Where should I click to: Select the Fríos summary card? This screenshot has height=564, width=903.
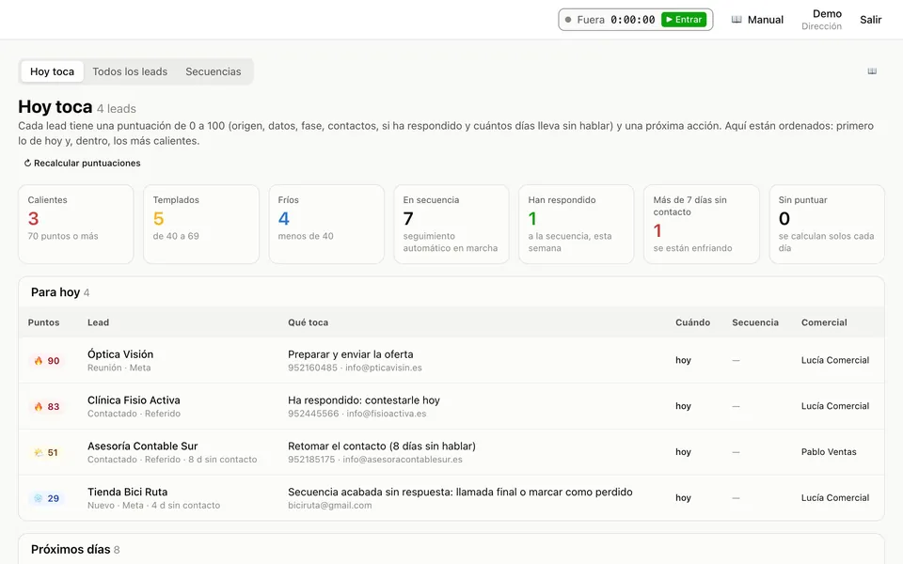(x=326, y=224)
